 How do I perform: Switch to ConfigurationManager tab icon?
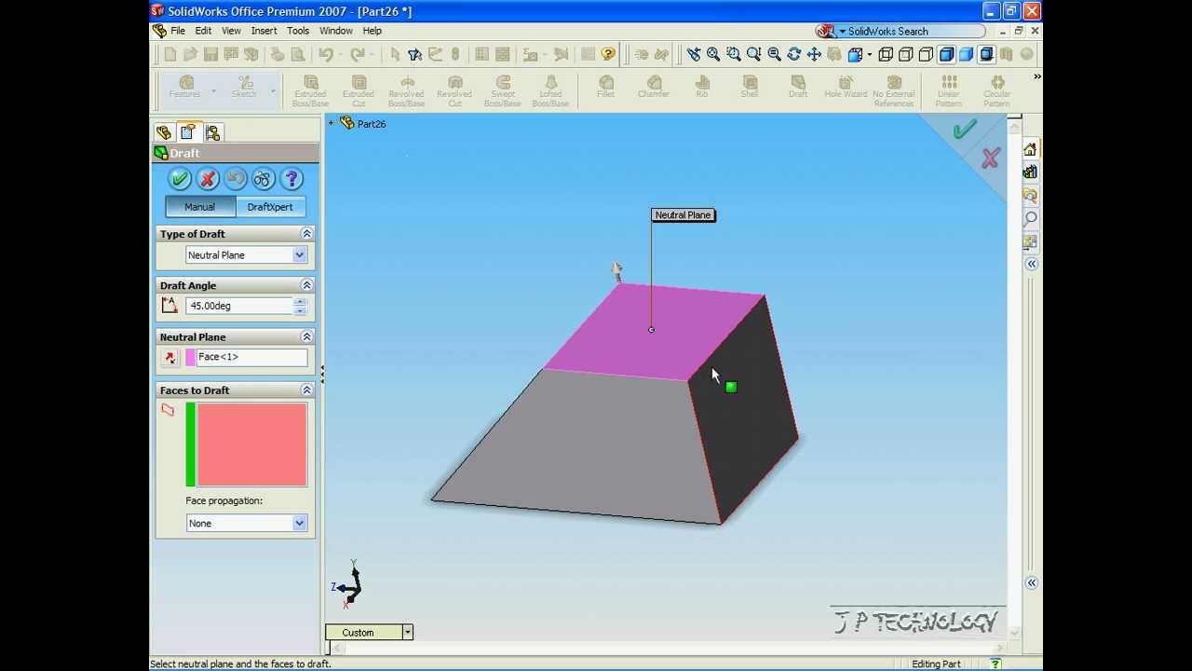coord(212,132)
